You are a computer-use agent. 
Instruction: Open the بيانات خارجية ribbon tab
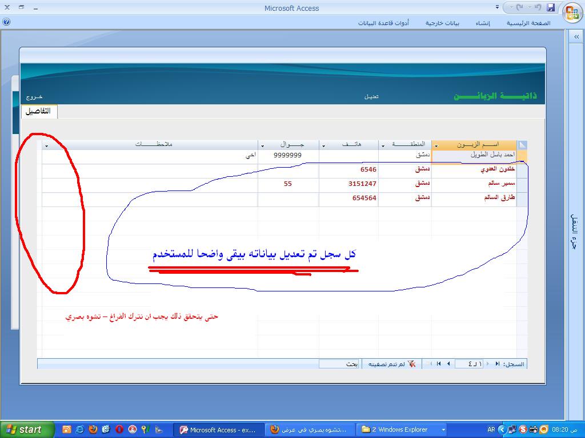click(442, 23)
